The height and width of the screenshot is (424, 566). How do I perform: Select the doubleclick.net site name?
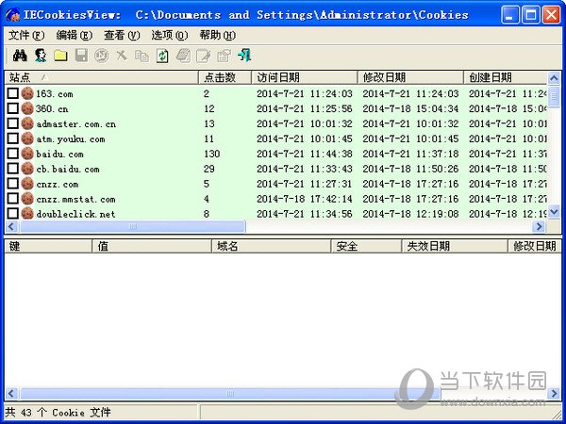(x=75, y=214)
